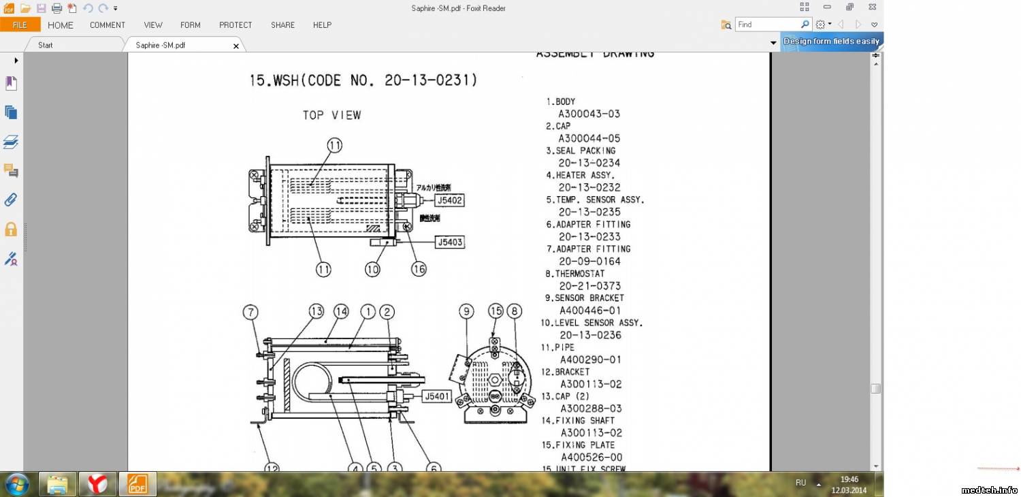Switch to the Start tab
The image size is (1021, 497).
tap(46, 45)
